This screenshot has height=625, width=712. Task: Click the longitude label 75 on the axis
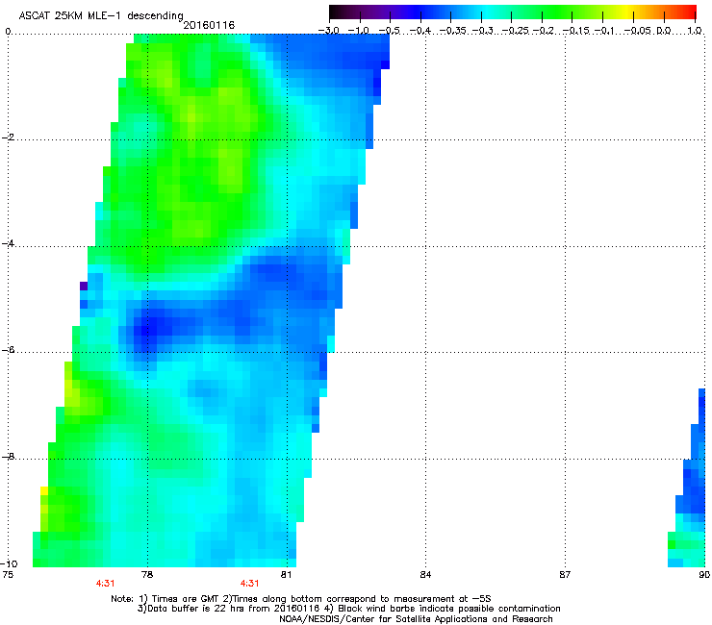click(x=8, y=575)
